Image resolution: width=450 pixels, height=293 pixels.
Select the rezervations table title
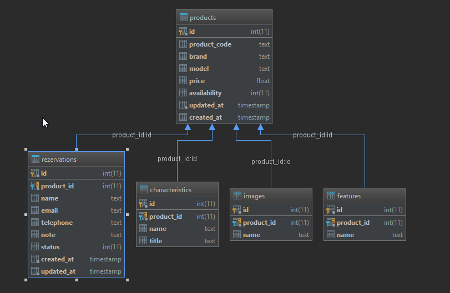tap(59, 160)
